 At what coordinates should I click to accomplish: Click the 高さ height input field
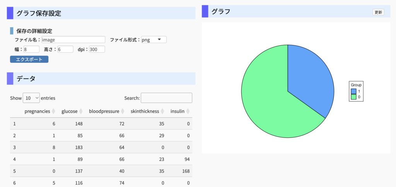click(x=65, y=49)
